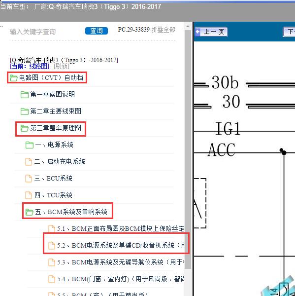Click document icon beside 5.4 BCM(门窗、室内灯)
Screen dimensions: 295x296
point(52,279)
